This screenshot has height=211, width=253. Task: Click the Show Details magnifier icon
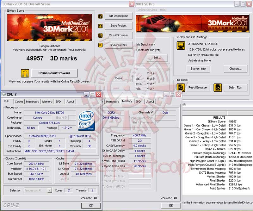pyautogui.click(x=100, y=45)
